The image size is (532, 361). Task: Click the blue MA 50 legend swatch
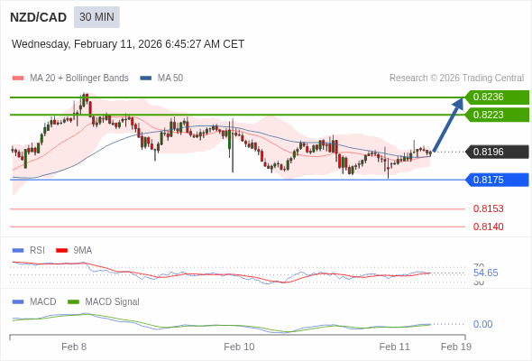tap(146, 79)
